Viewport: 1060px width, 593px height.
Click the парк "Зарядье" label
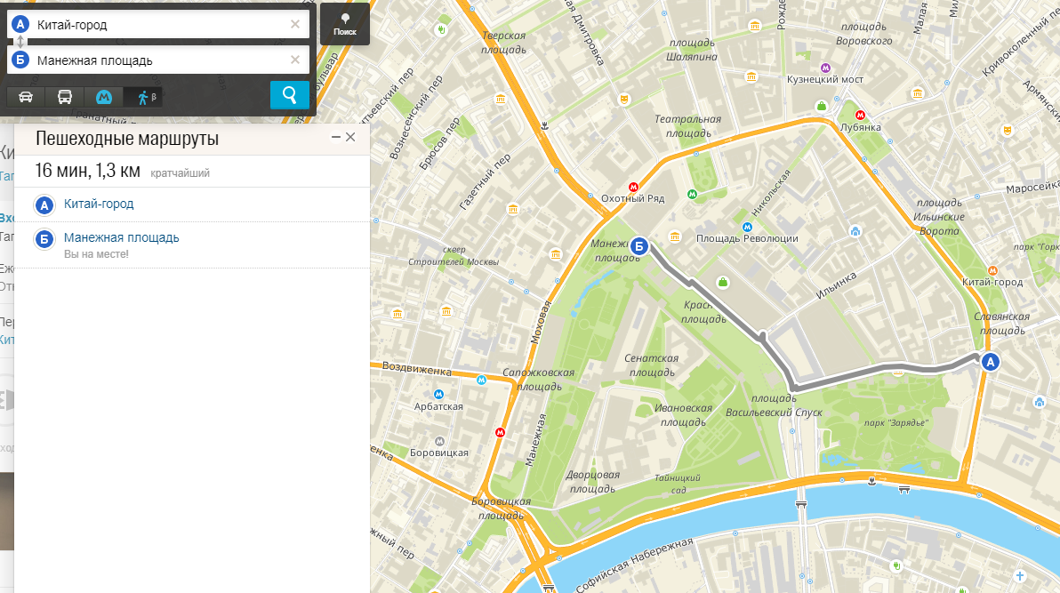[895, 422]
